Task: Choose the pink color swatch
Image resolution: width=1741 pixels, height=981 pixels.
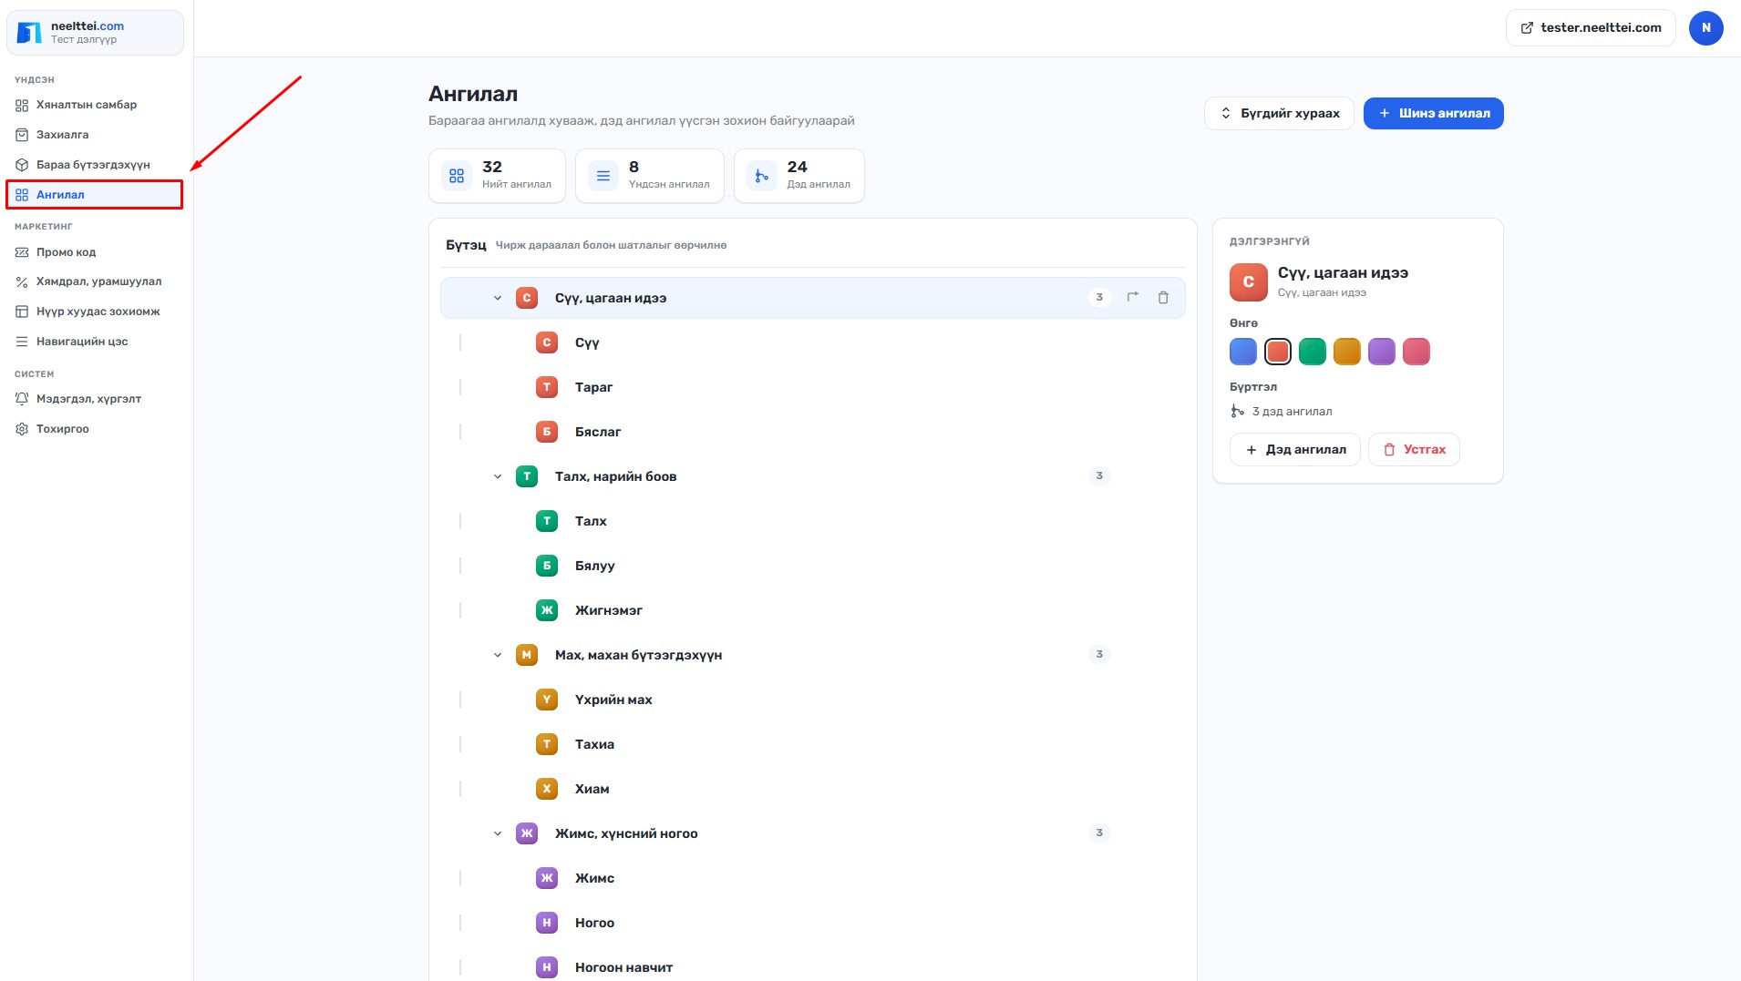Action: [x=1416, y=352]
